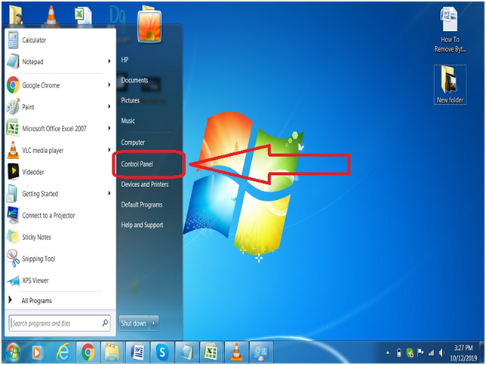Open XPS Viewer from the Start menu
The height and width of the screenshot is (365, 486).
point(59,281)
